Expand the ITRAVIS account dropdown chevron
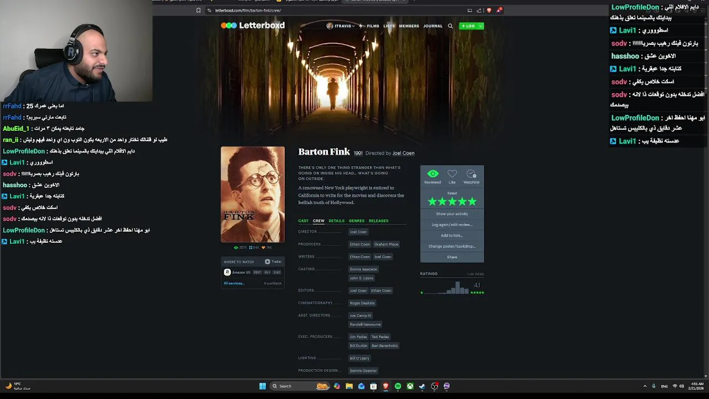Viewport: 709px width, 399px height. click(353, 26)
